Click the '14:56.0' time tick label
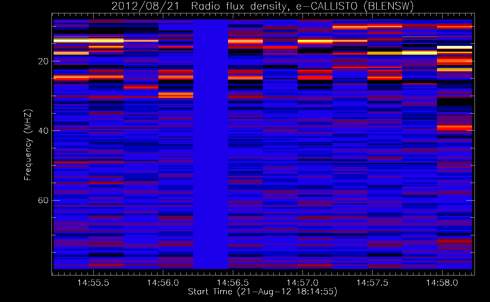 163,283
